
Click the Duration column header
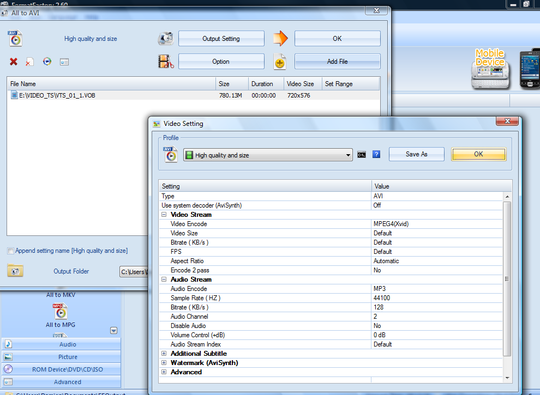(x=266, y=84)
